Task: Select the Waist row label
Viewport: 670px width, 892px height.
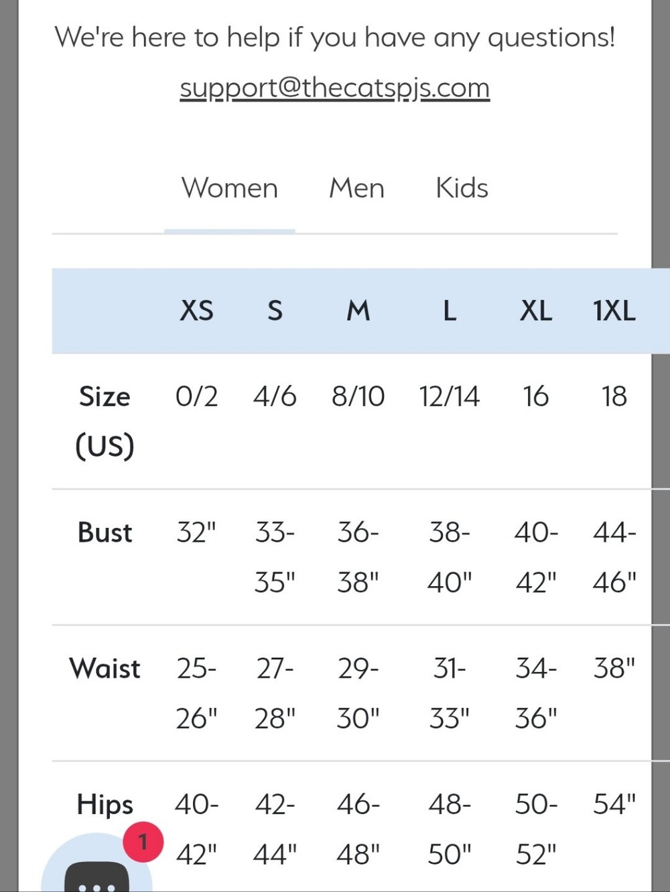Action: coord(105,669)
